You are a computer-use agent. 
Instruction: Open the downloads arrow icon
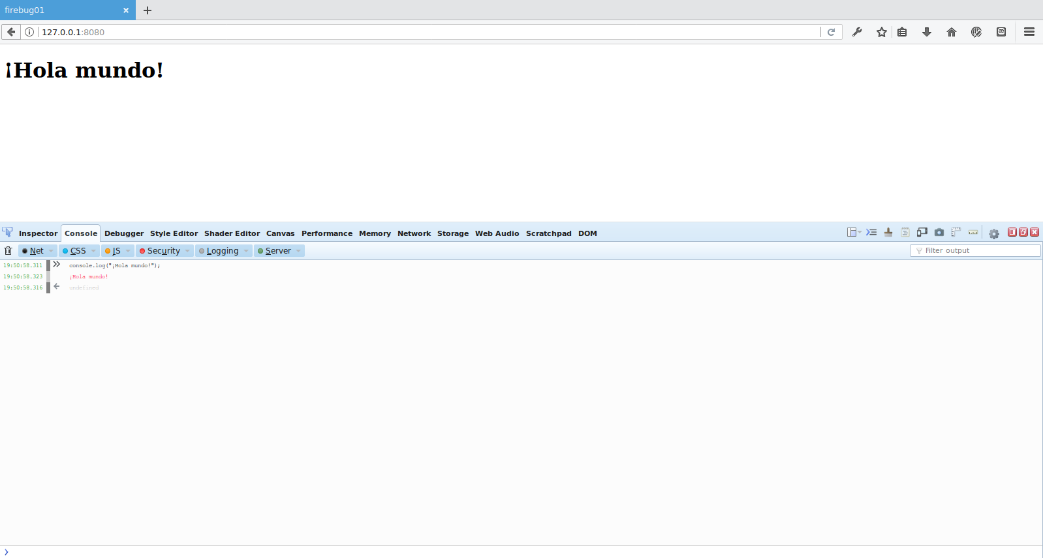point(927,32)
